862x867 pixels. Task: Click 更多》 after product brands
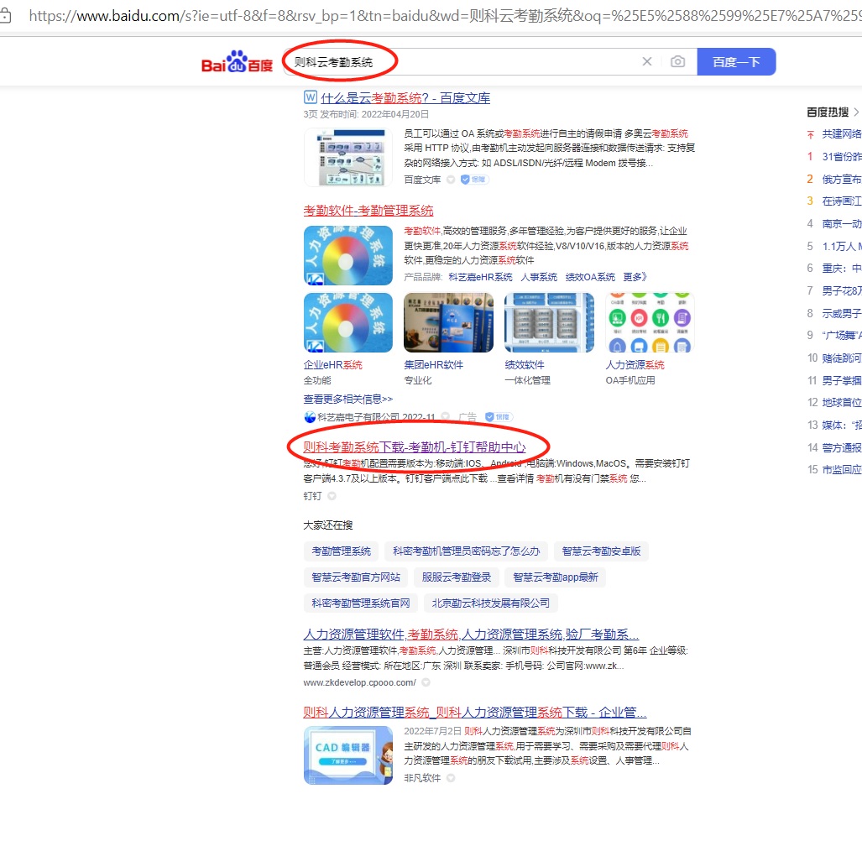coord(635,277)
